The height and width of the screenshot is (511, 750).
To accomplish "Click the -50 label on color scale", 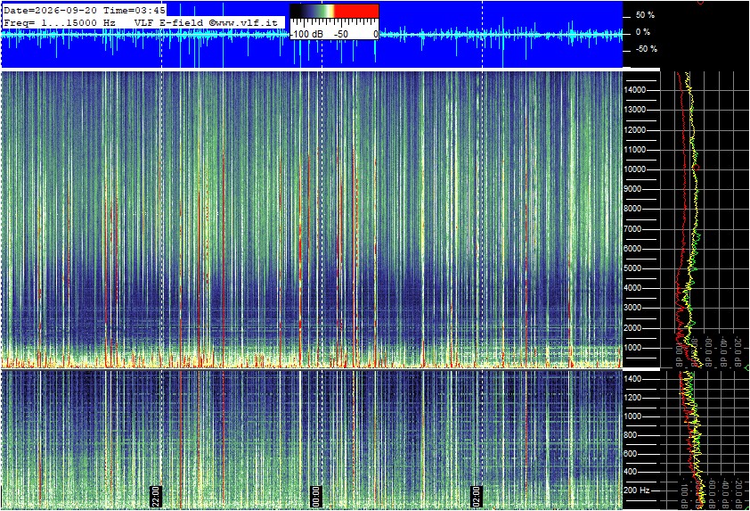I will [x=340, y=34].
